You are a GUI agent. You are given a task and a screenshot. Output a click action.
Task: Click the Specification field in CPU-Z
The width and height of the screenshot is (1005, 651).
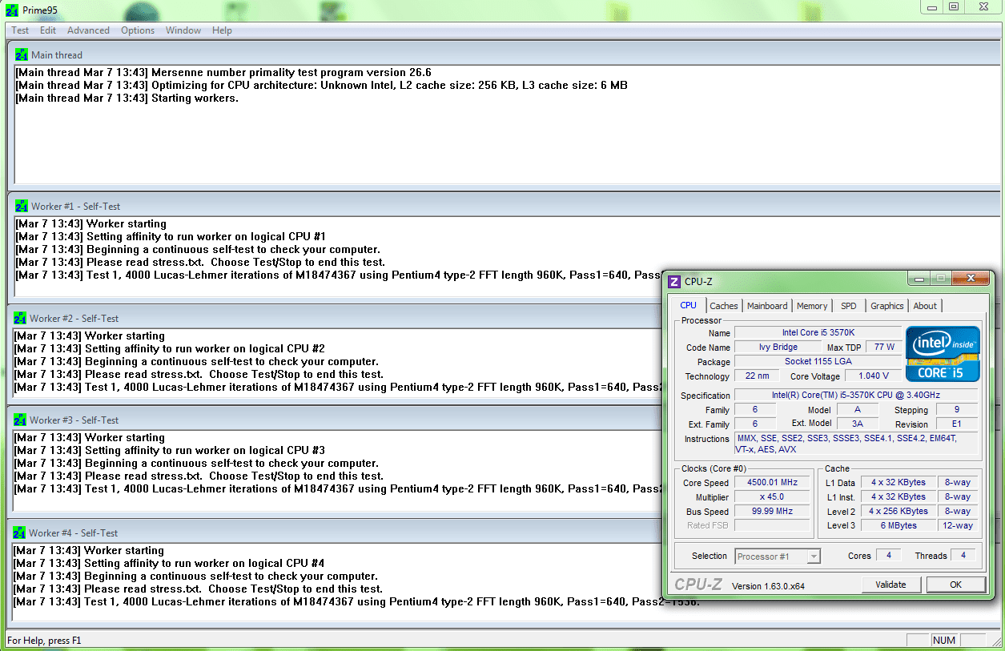coord(856,396)
